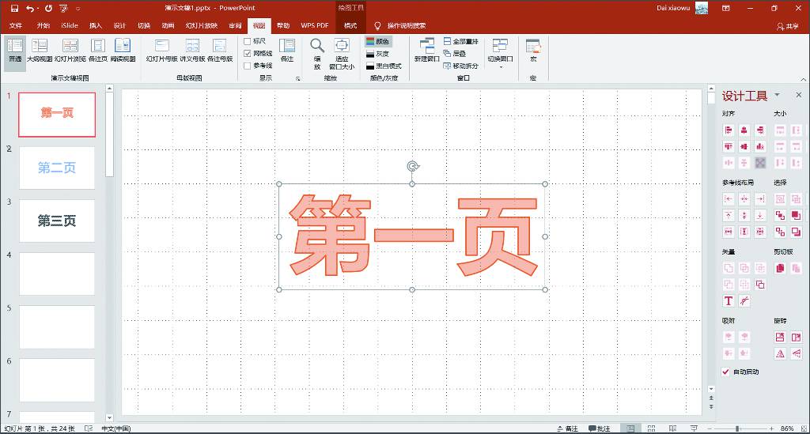Click Fit to Window (适应窗口大小)
The height and width of the screenshot is (434, 810).
click(342, 52)
